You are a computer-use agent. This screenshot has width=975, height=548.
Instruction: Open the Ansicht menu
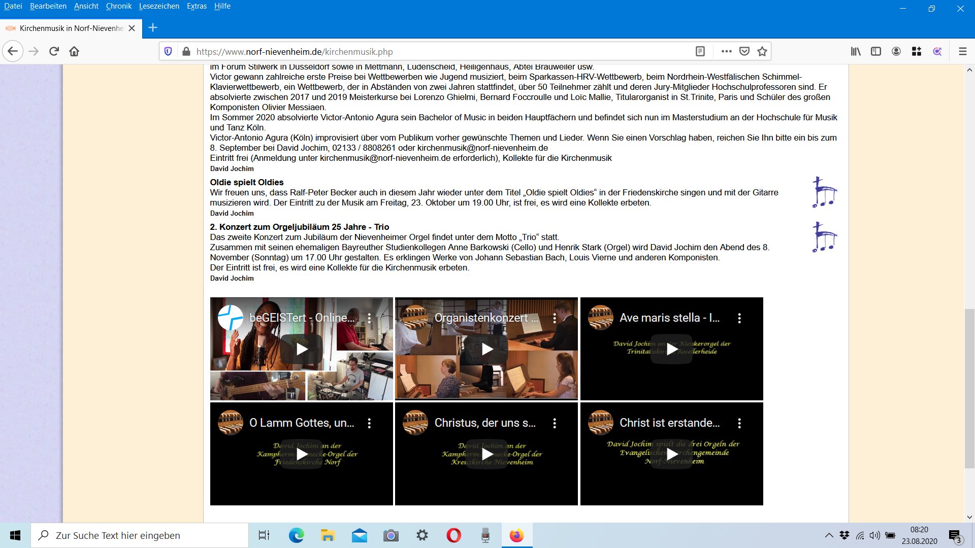86,6
